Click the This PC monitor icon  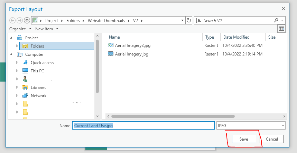point(25,71)
